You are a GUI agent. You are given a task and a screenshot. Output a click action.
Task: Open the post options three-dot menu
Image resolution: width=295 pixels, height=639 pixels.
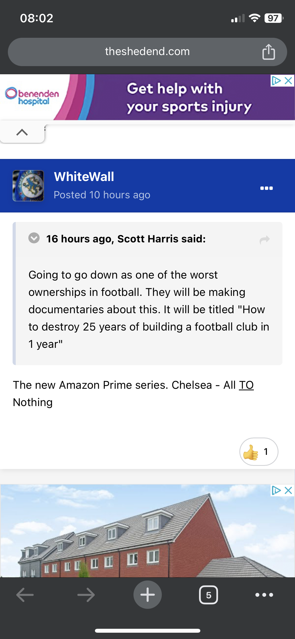click(266, 188)
